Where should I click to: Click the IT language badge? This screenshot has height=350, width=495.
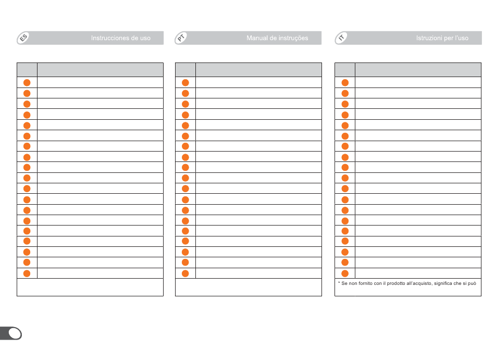point(342,38)
